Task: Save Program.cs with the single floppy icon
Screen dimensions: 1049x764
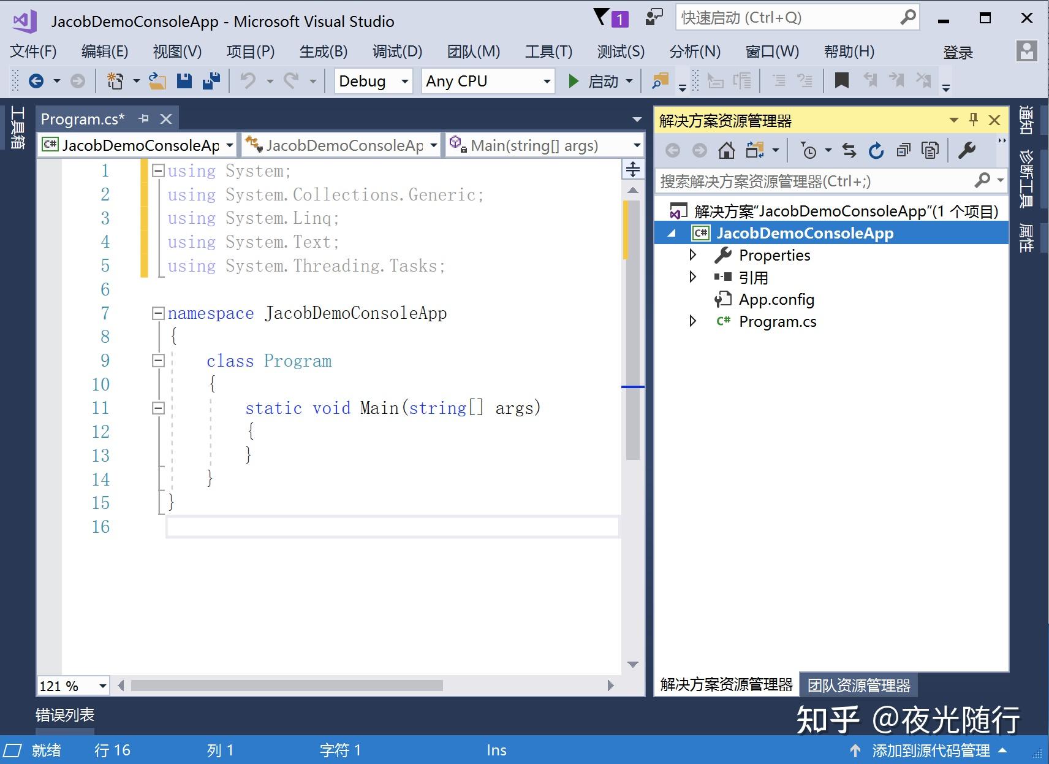Action: click(x=184, y=80)
